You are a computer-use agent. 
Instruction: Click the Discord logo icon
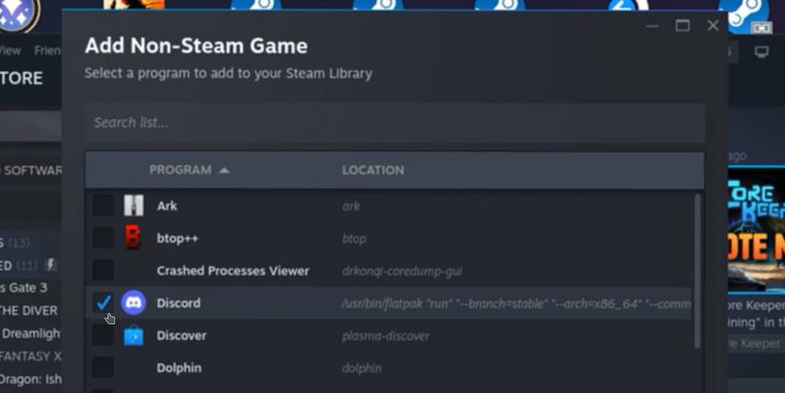[134, 303]
